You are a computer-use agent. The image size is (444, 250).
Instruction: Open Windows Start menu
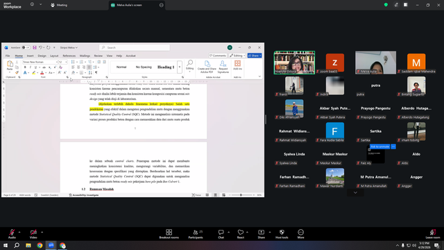(x=6, y=245)
